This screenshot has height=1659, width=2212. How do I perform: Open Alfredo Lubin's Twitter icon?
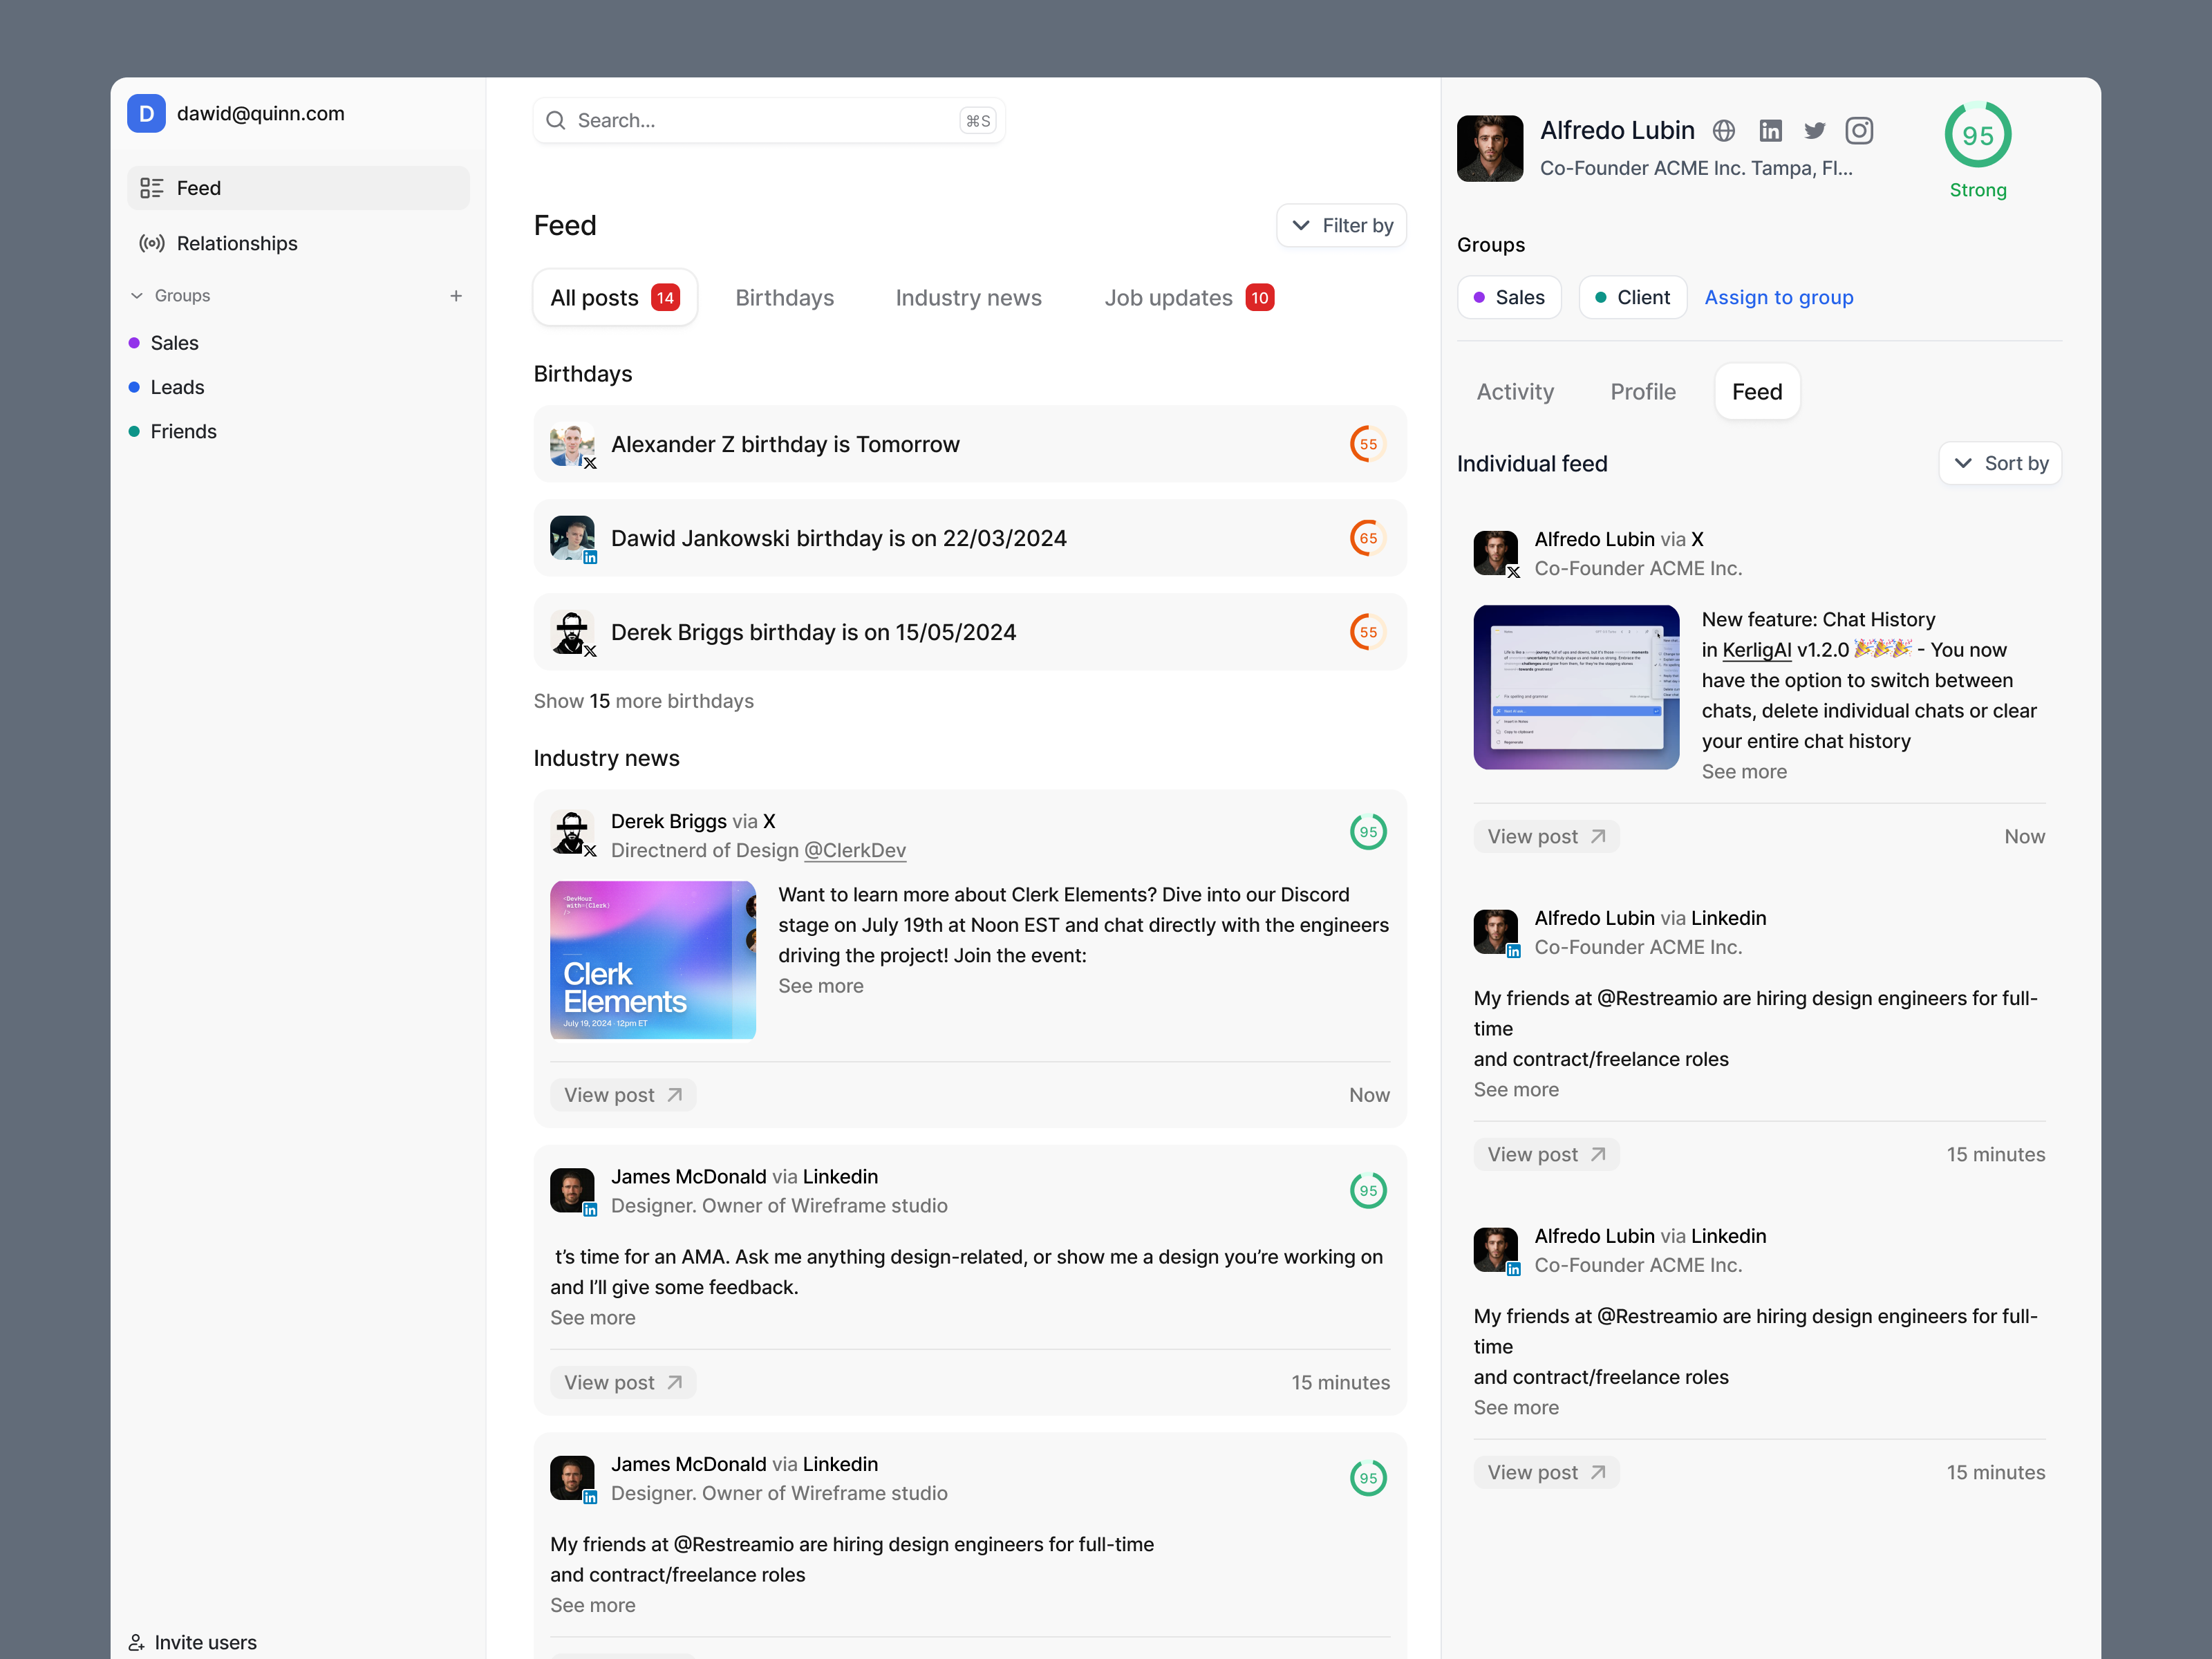(x=1815, y=130)
